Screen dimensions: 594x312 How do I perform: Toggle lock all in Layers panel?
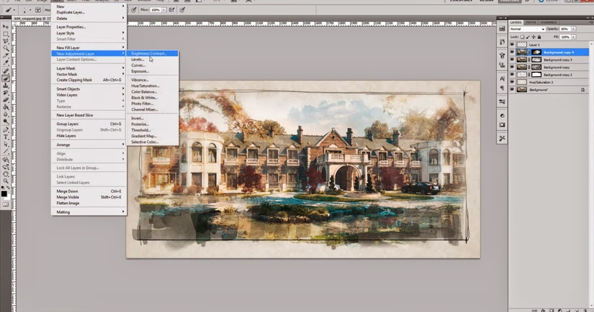point(539,37)
